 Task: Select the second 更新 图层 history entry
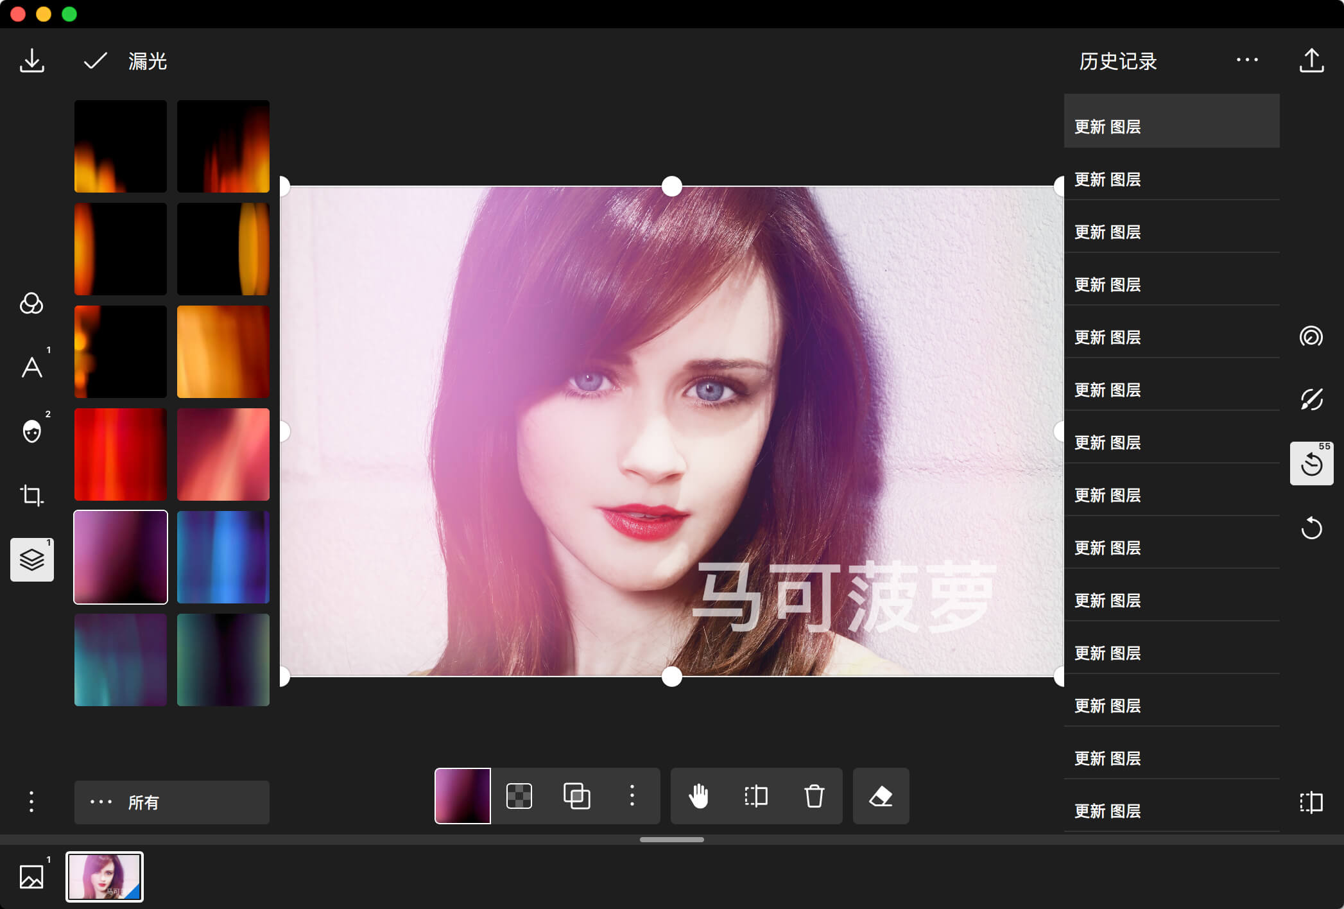[1172, 174]
